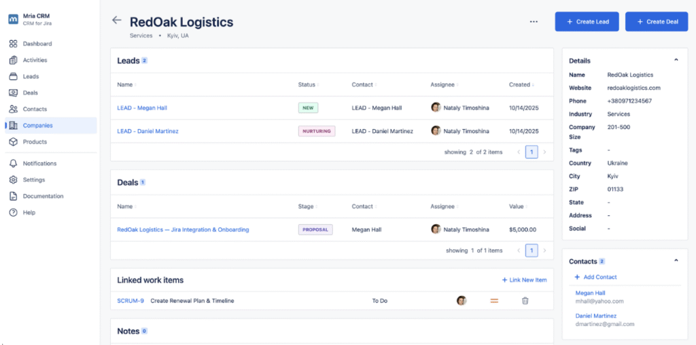Screen dimensions: 696x345
Task: Click the redoaklogistics.com website value
Action: point(633,88)
